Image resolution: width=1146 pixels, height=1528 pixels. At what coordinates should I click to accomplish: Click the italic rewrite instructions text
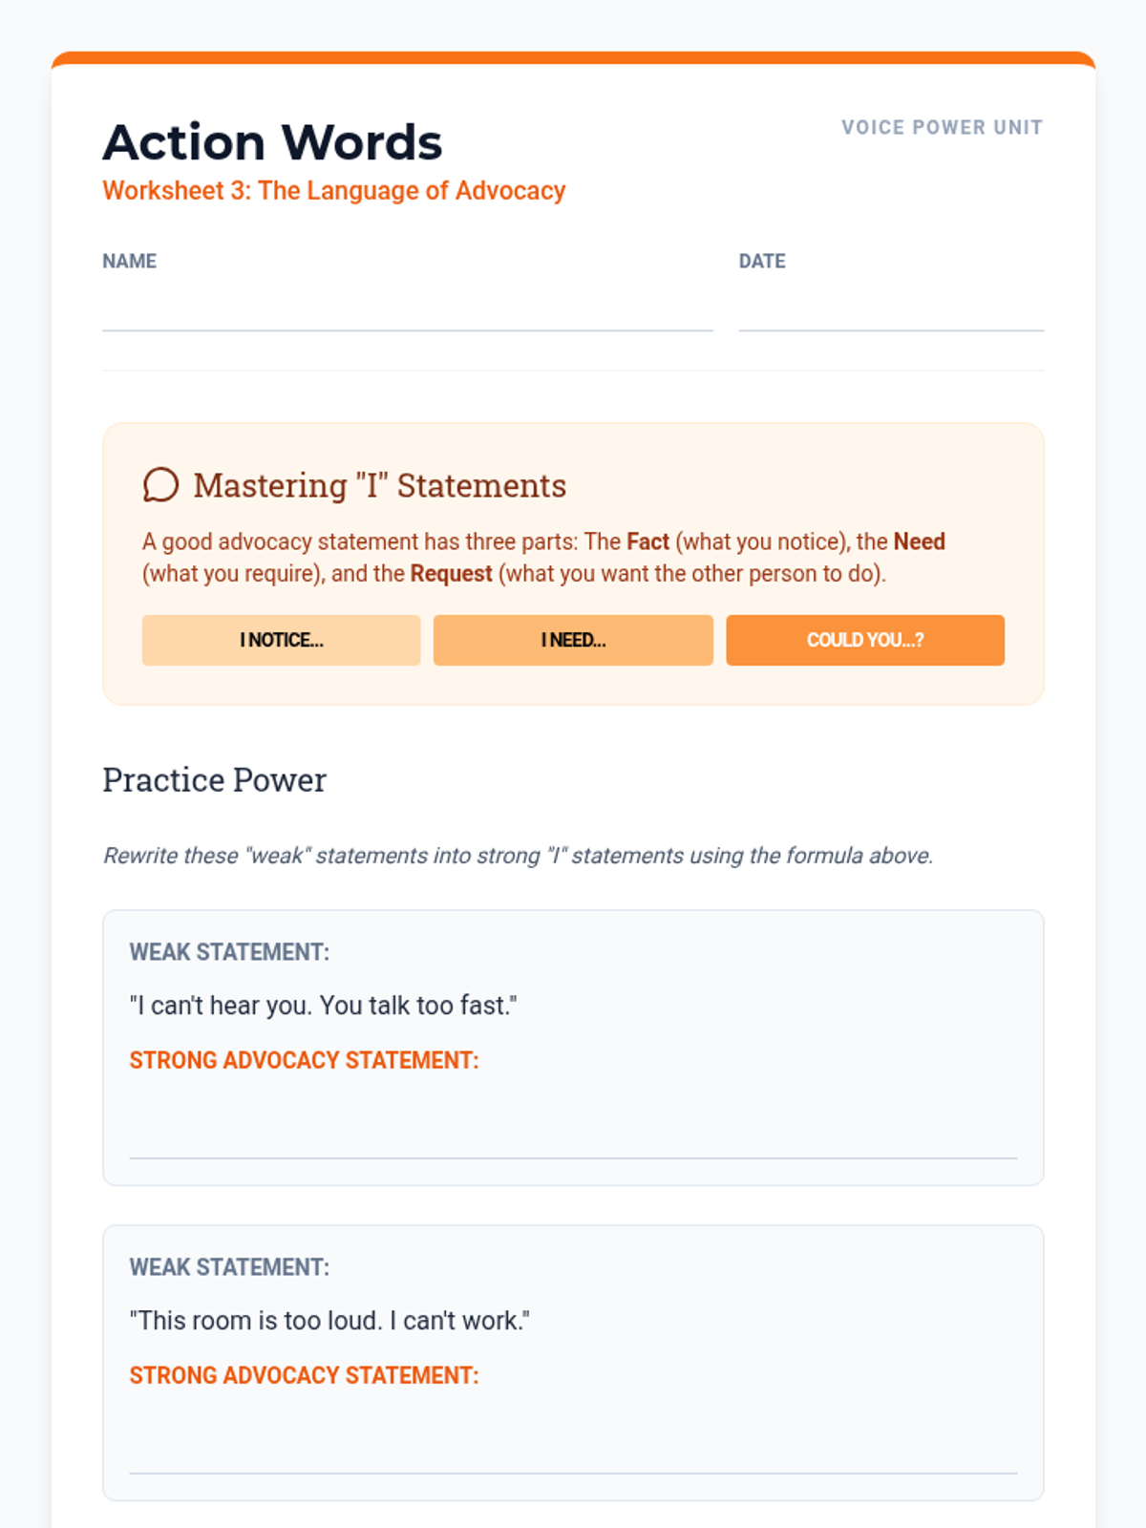[518, 856]
